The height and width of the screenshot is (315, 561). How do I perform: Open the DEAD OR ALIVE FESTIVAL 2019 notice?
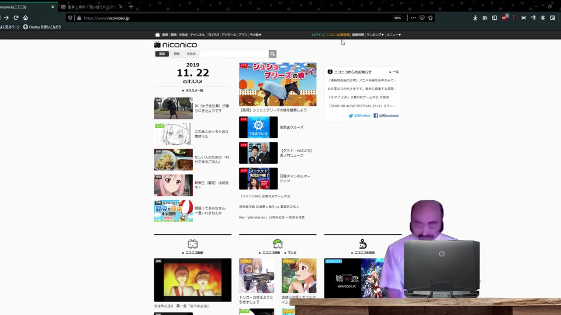tap(362, 106)
